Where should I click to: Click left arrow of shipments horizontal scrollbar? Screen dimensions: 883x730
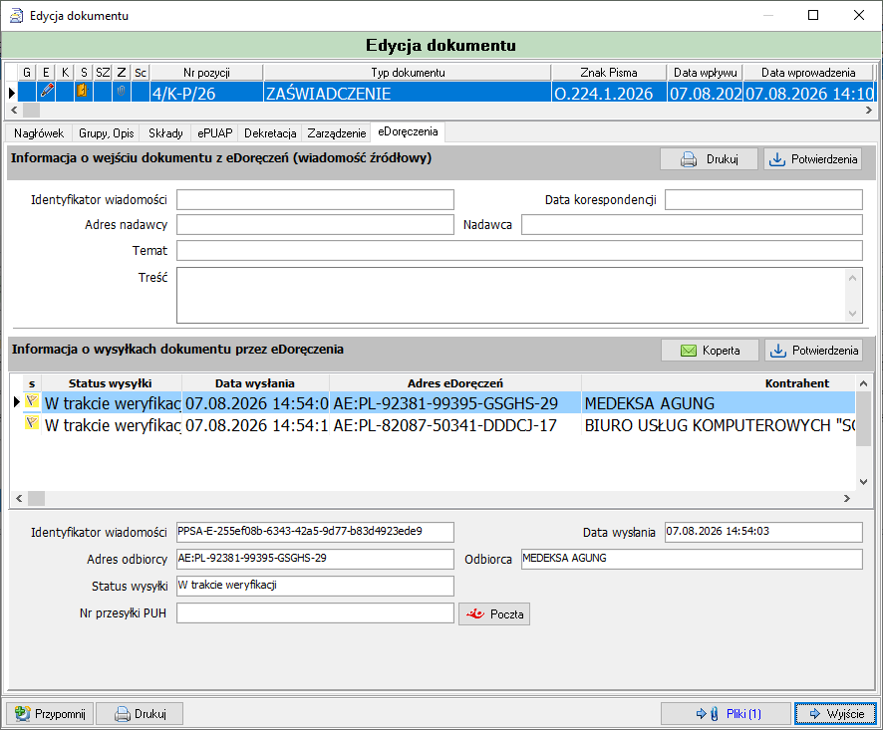(x=19, y=498)
